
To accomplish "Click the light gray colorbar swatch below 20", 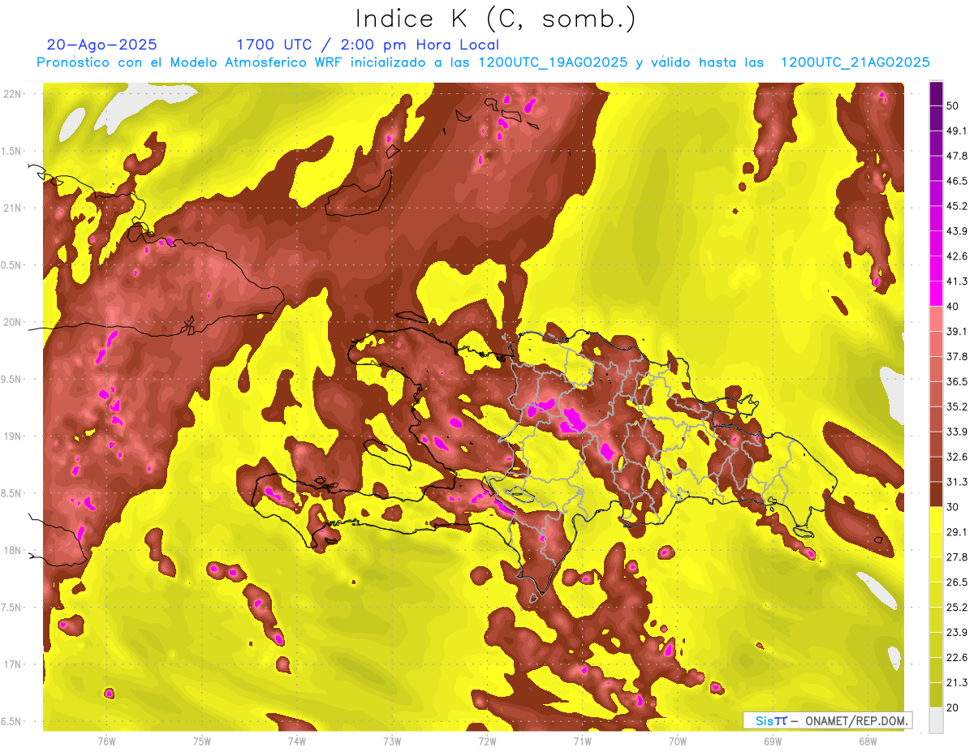I will coord(936,720).
